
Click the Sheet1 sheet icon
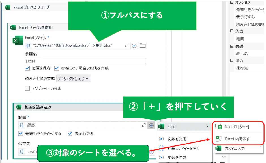(x=218, y=126)
